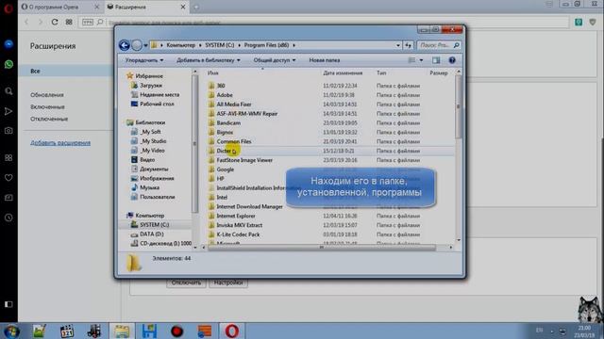Open history clock icon in Opera sidebar

8,218
